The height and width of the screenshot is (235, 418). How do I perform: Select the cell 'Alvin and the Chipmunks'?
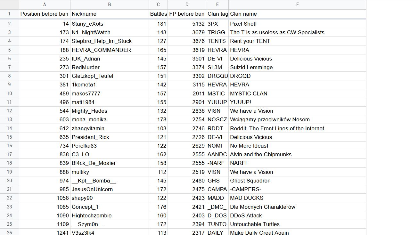coord(298,154)
